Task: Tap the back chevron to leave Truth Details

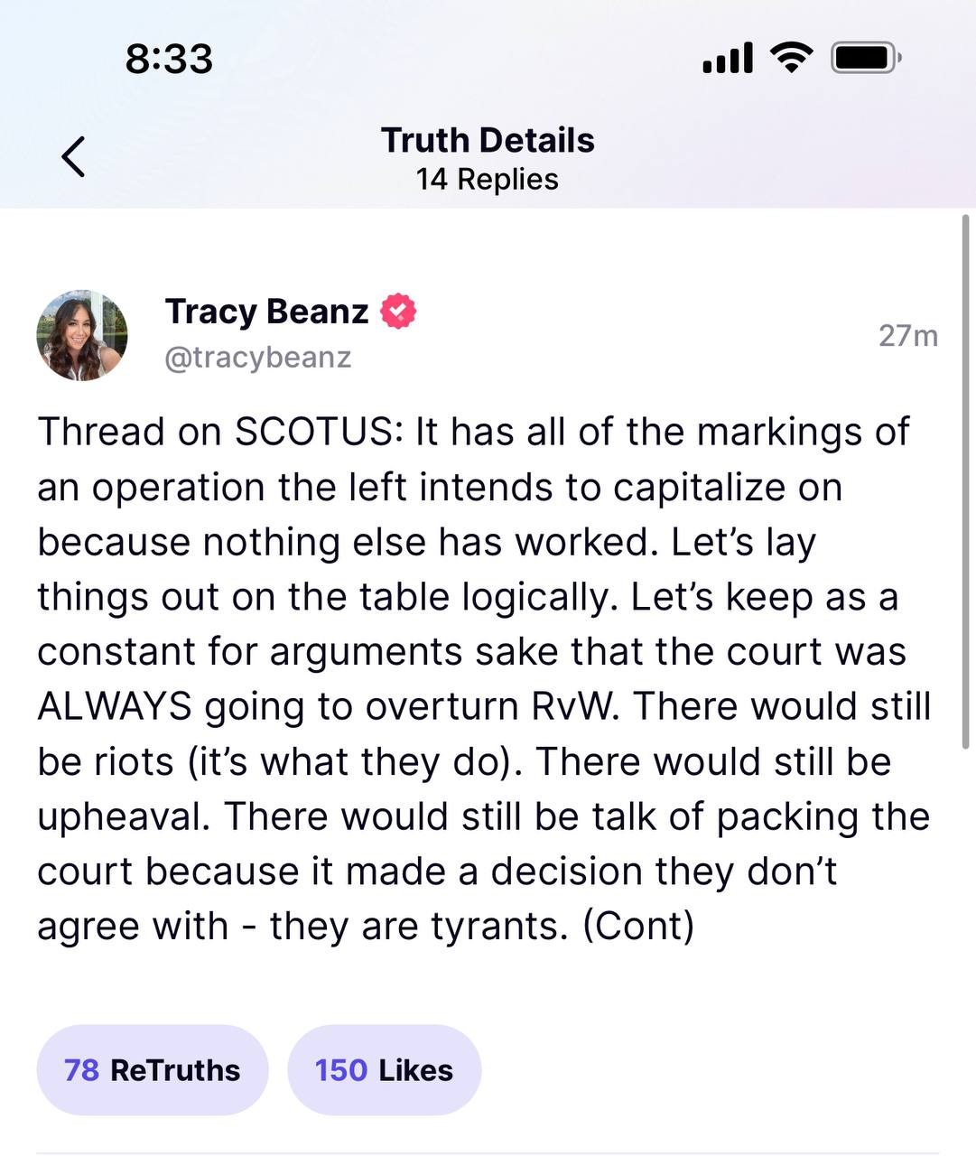Action: 74,155
